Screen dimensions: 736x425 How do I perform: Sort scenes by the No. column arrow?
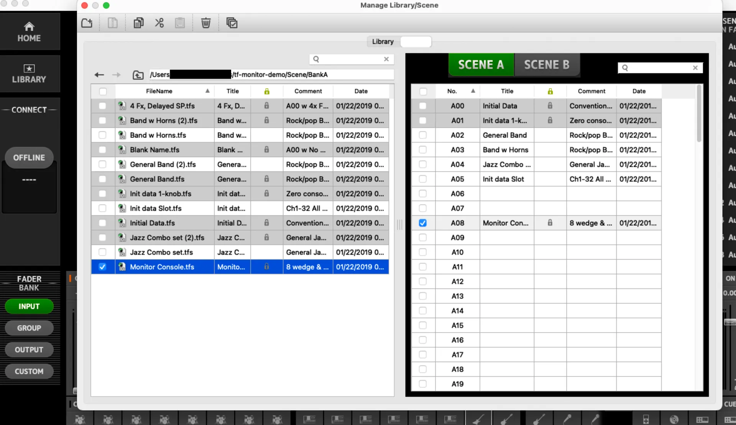click(473, 91)
